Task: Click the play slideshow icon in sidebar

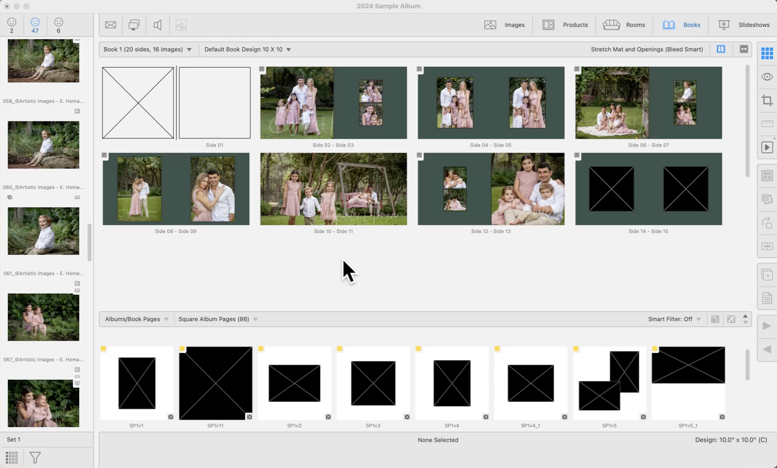Action: pyautogui.click(x=767, y=147)
